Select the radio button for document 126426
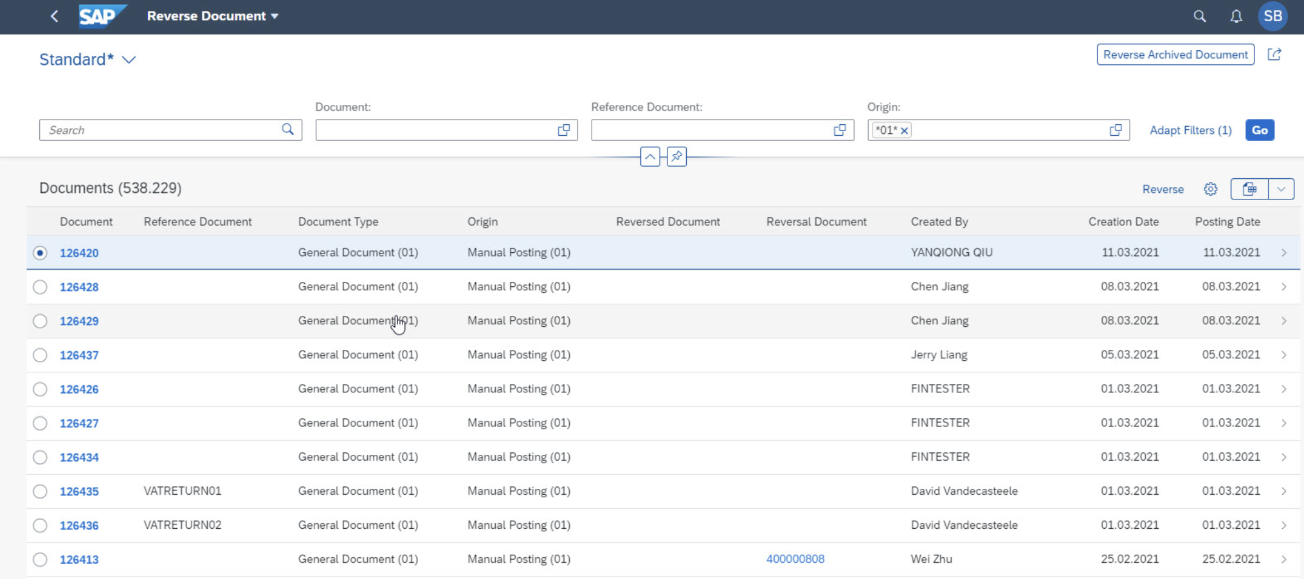1304x579 pixels. pyautogui.click(x=40, y=389)
